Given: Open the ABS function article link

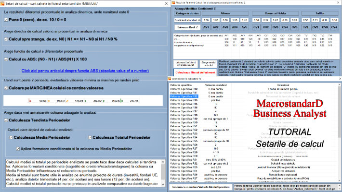Looking at the screenshot, I should pyautogui.click(x=85, y=71).
